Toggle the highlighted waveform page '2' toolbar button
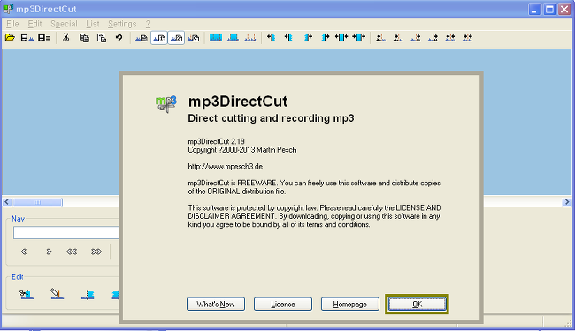 coord(176,38)
